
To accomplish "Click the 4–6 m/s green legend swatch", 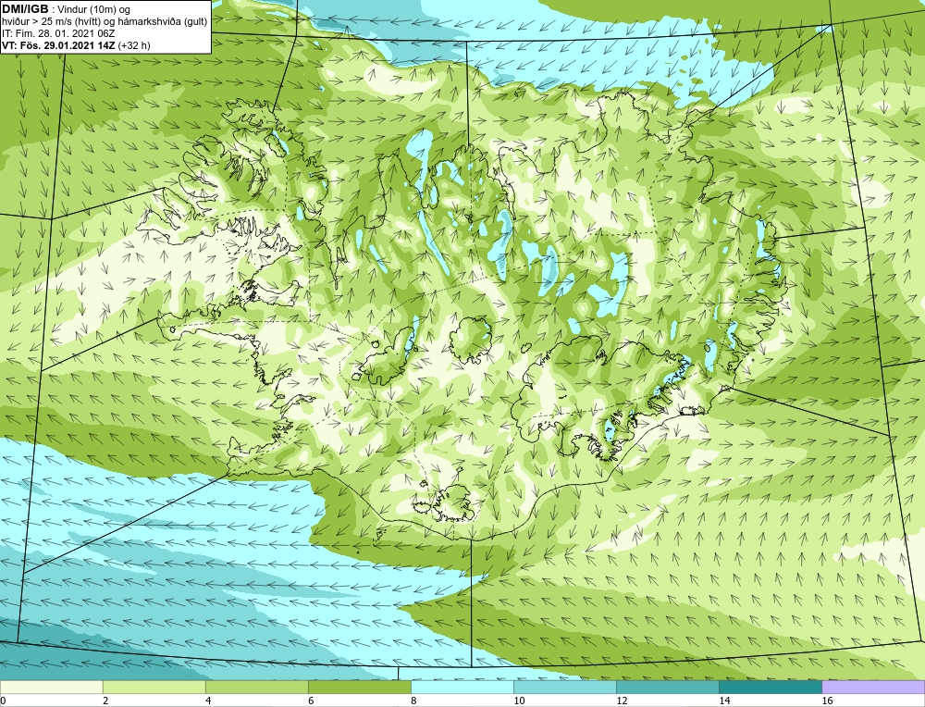I will click(256, 687).
